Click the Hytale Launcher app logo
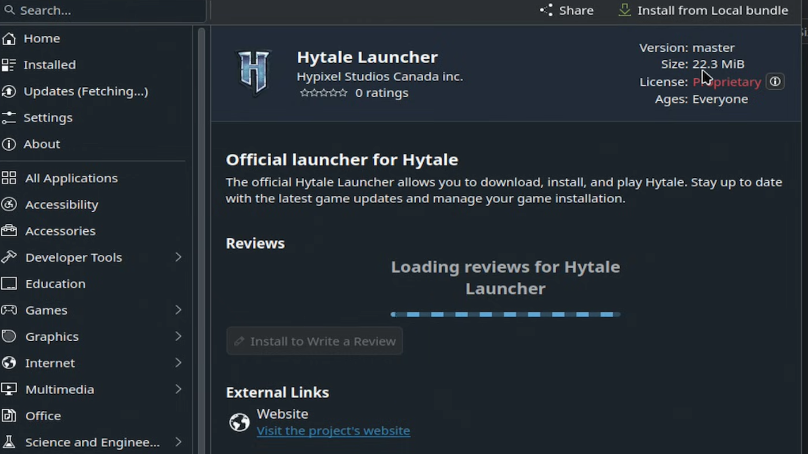This screenshot has width=808, height=454. click(x=254, y=72)
